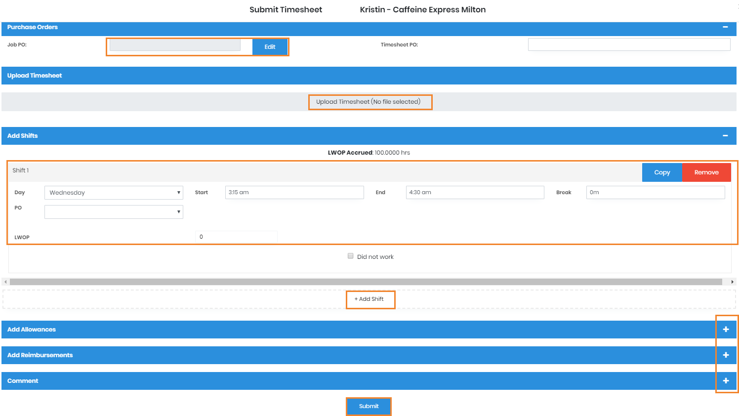739x416 pixels.
Task: Open the Day dropdown showing Wednesday
Action: 114,193
